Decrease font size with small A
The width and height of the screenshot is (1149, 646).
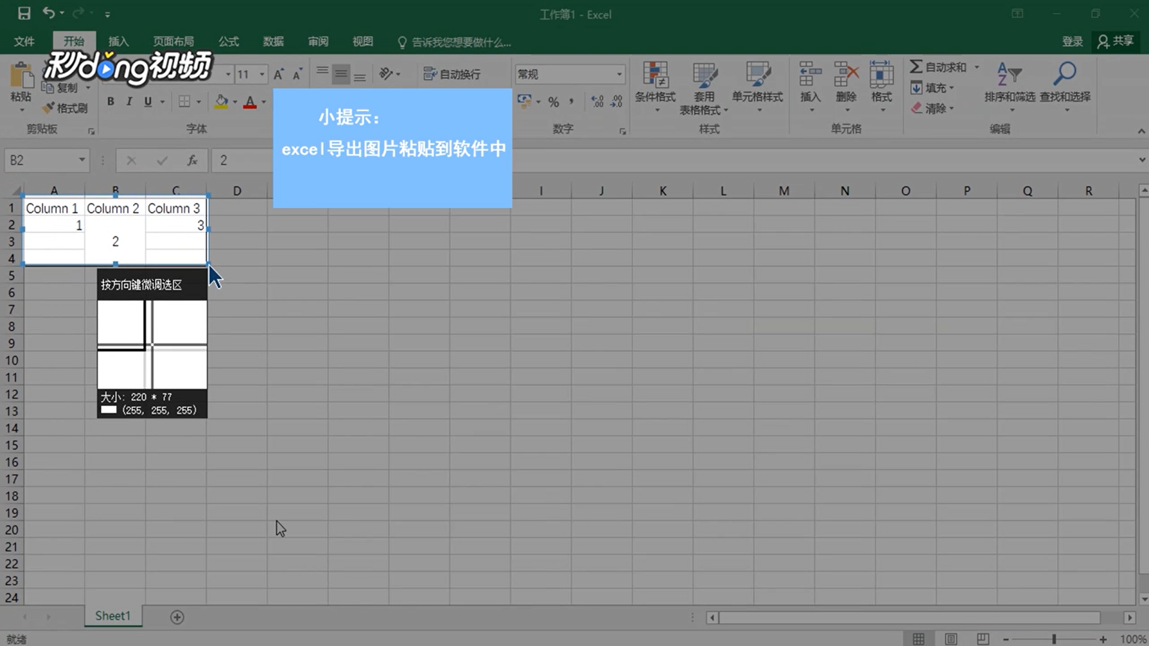tap(297, 74)
